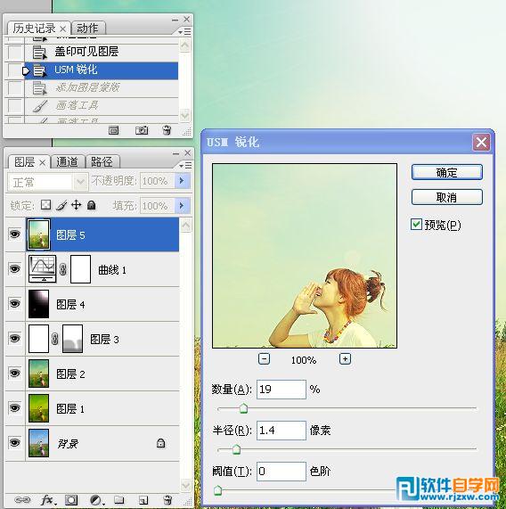506x509 pixels.
Task: Click lock image pixels brush icon
Action: pos(61,205)
